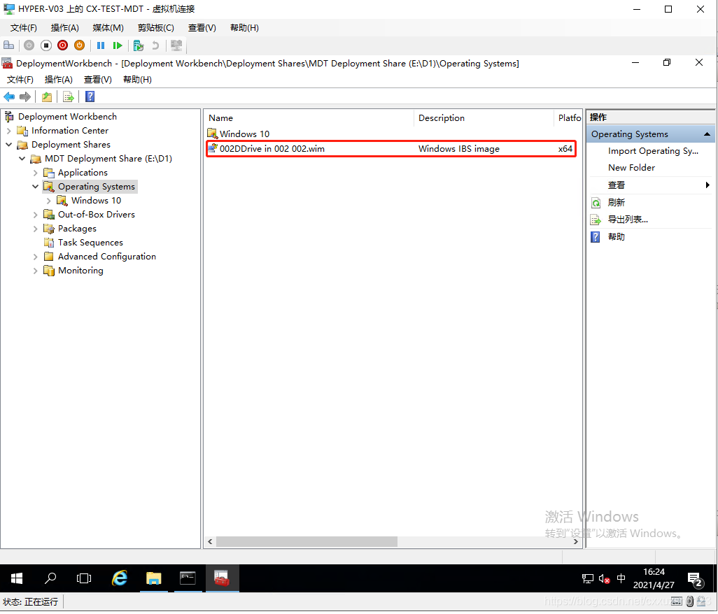This screenshot has width=718, height=614.
Task: Click the VM Turn Off stop icon
Action: pyautogui.click(x=45, y=45)
